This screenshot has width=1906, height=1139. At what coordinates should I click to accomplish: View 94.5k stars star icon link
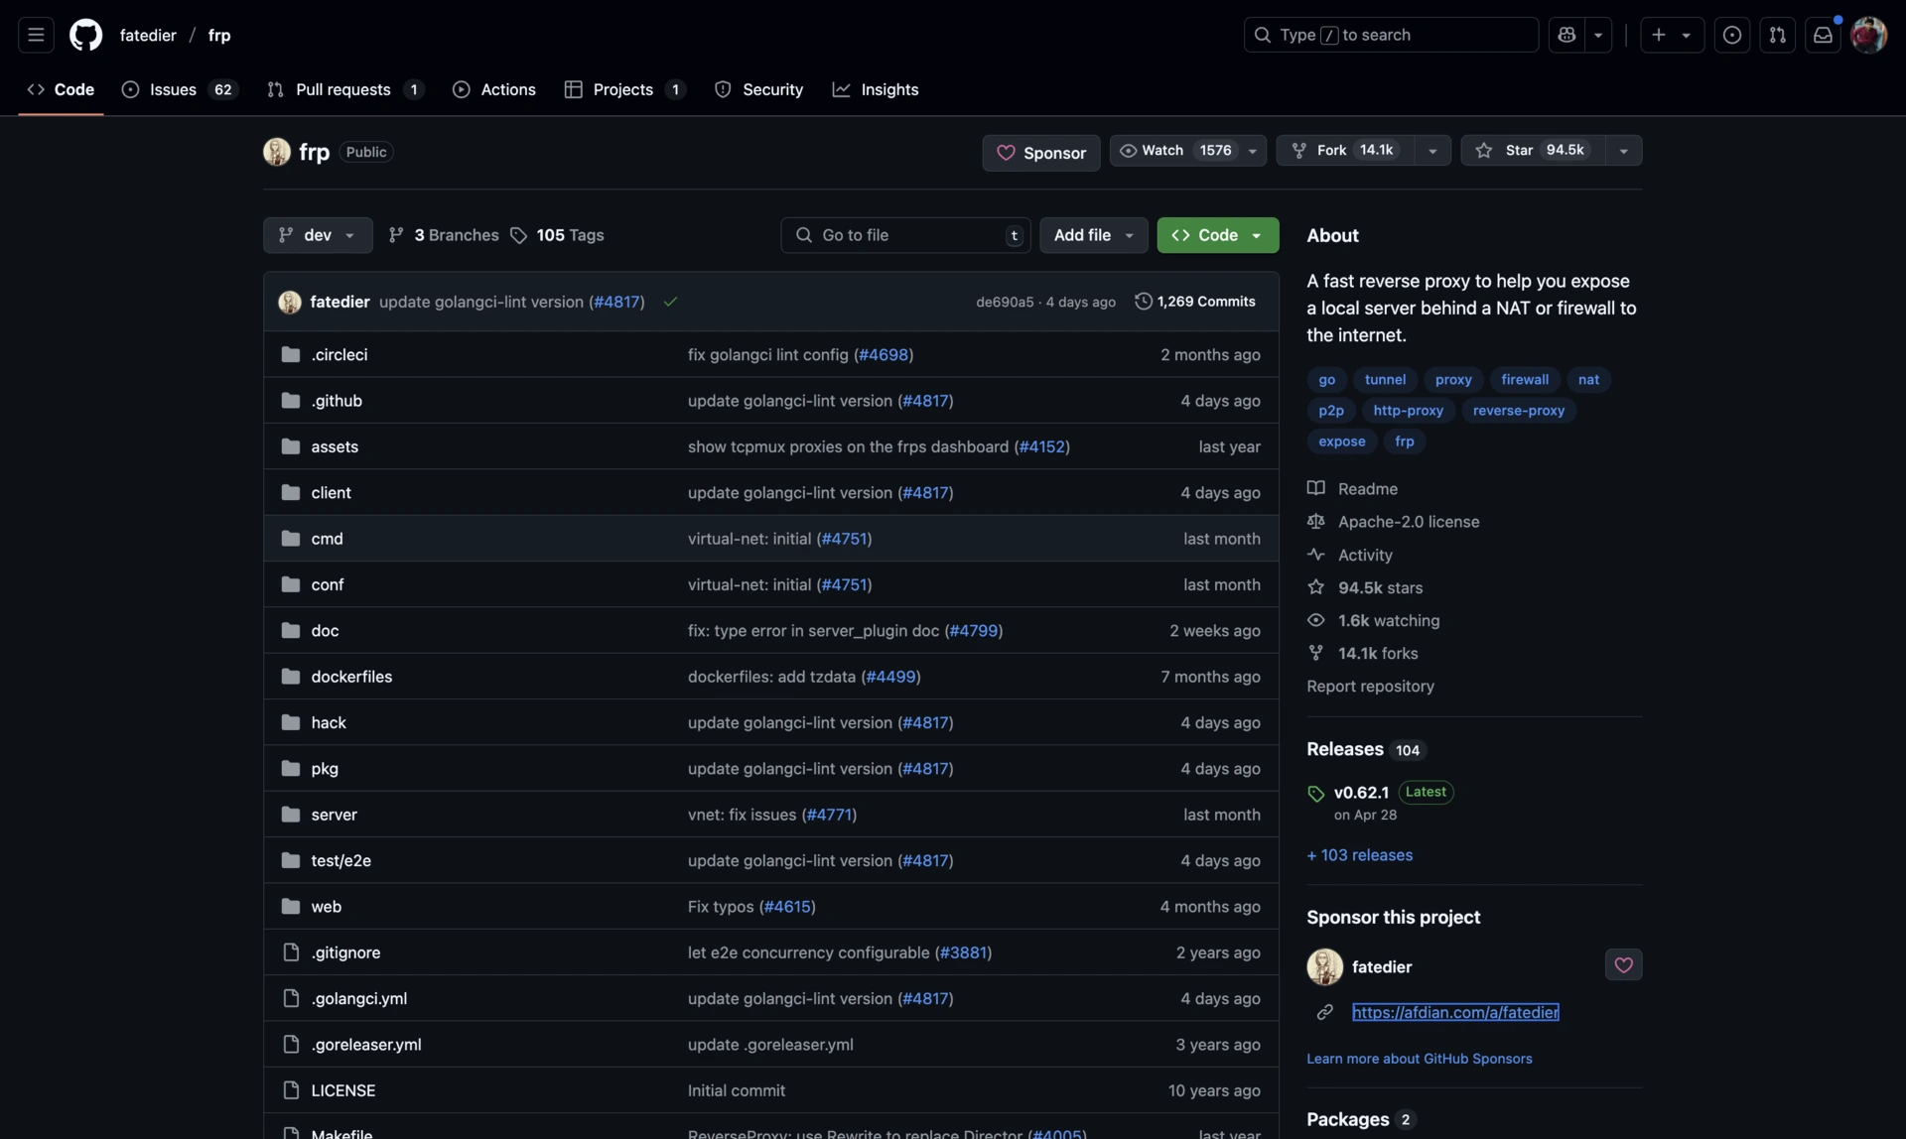1364,588
